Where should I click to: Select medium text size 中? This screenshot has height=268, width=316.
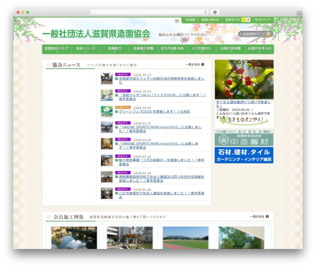[x=243, y=20]
